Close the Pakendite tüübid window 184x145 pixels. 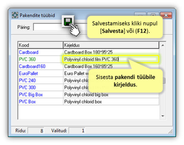tap(166, 15)
